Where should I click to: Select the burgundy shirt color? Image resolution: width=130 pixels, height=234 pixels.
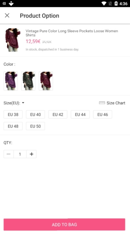pyautogui.click(x=46, y=81)
